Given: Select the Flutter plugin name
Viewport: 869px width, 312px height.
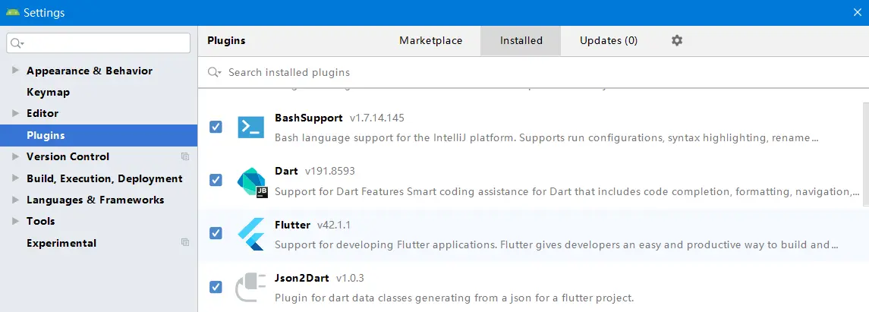Looking at the screenshot, I should click(293, 225).
